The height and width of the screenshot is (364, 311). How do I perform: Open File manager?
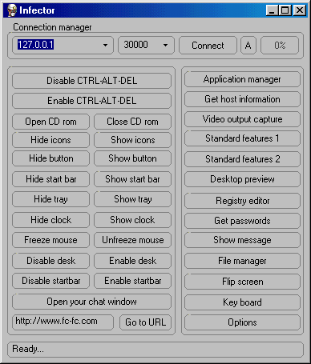tap(242, 261)
